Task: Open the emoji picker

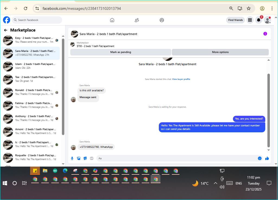Action: click(x=260, y=158)
